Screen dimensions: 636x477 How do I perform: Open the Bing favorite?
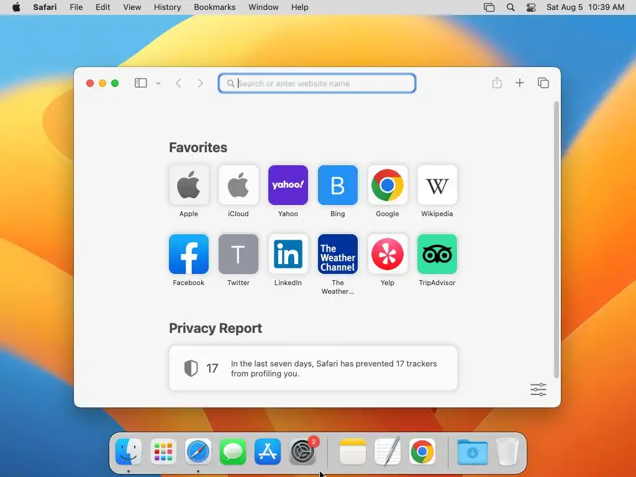pyautogui.click(x=337, y=185)
